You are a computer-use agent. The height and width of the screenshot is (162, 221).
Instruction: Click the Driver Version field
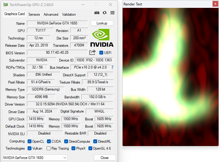[x=70, y=104]
